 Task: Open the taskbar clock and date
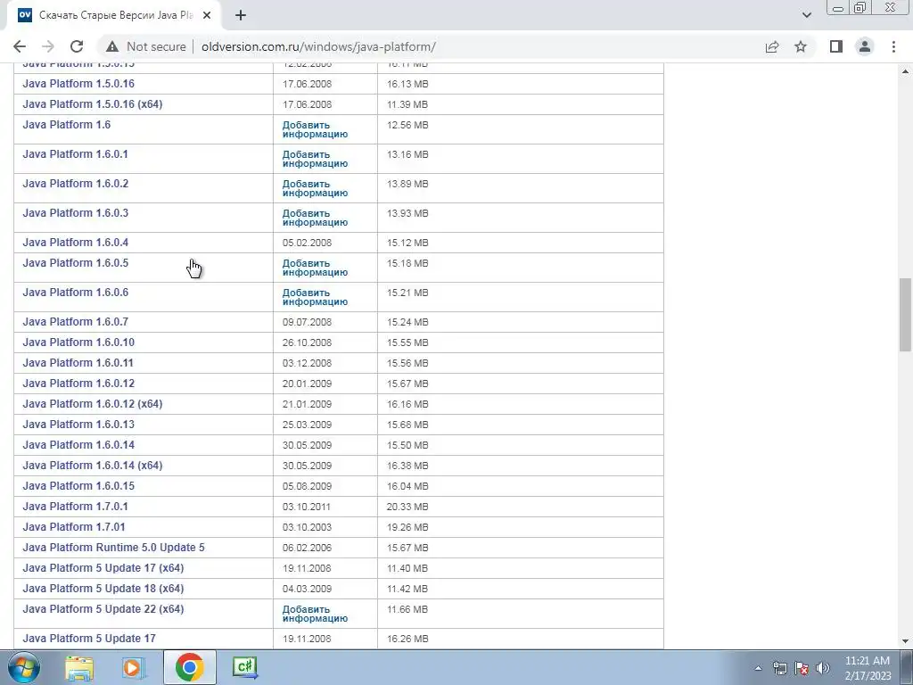pos(868,668)
